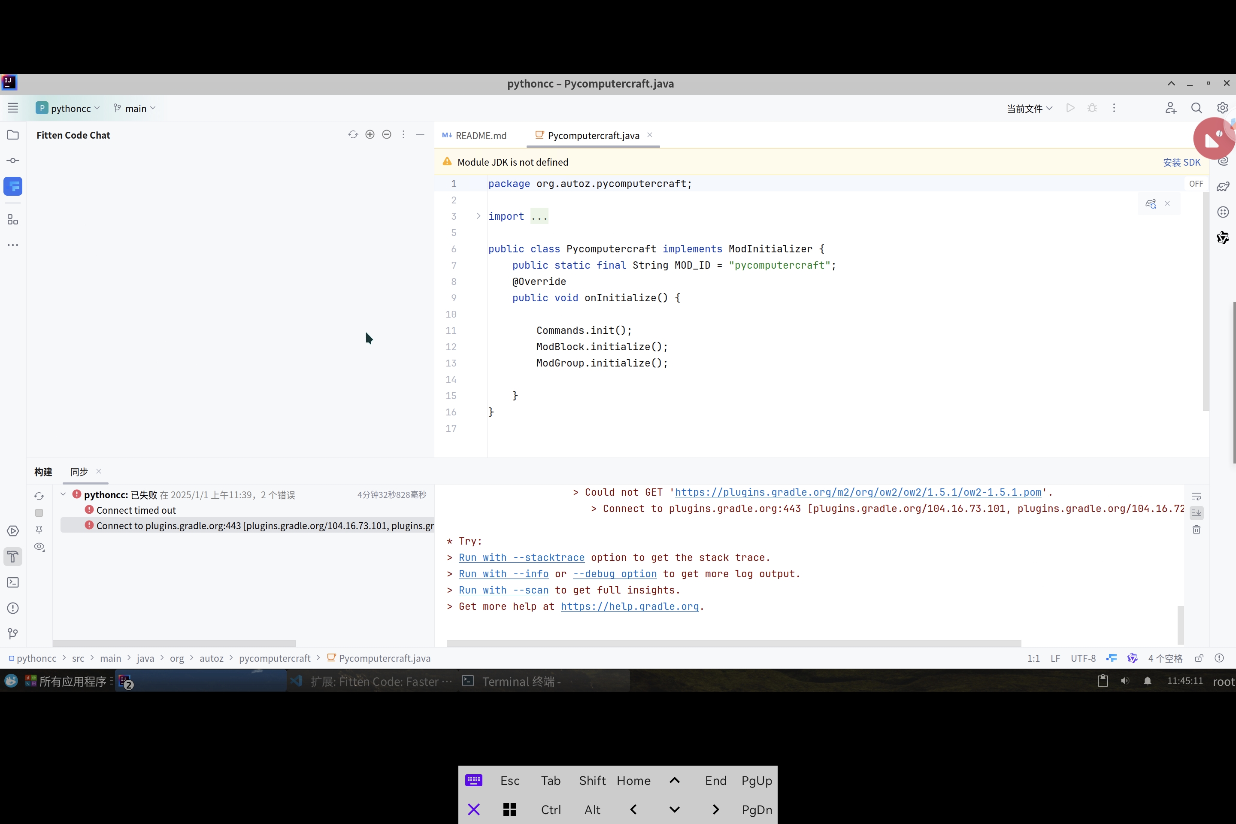Click the build output horizontal scrollbar
The width and height of the screenshot is (1236, 824).
[x=733, y=643]
